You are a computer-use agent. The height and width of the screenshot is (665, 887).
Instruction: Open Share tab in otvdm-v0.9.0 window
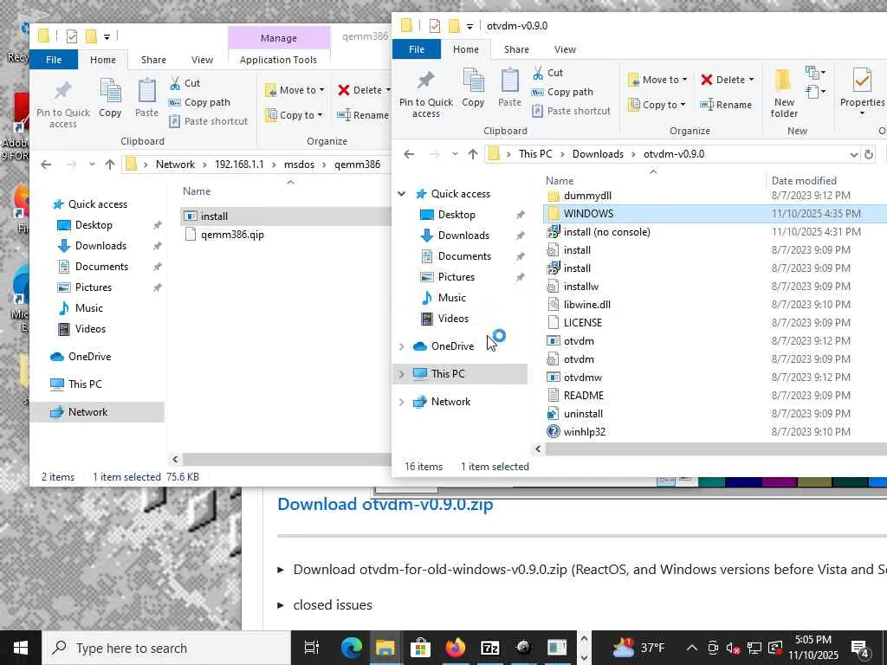[x=516, y=49]
